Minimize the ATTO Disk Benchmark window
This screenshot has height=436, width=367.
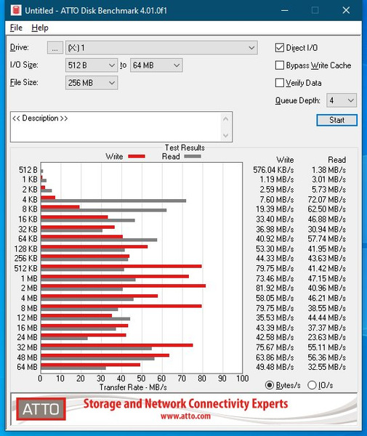click(x=284, y=11)
